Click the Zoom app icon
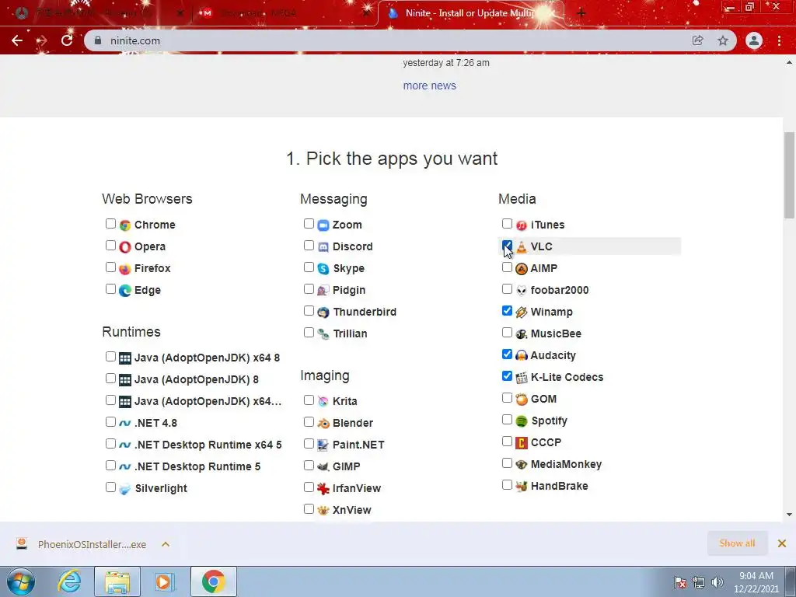The width and height of the screenshot is (796, 597). click(x=323, y=225)
